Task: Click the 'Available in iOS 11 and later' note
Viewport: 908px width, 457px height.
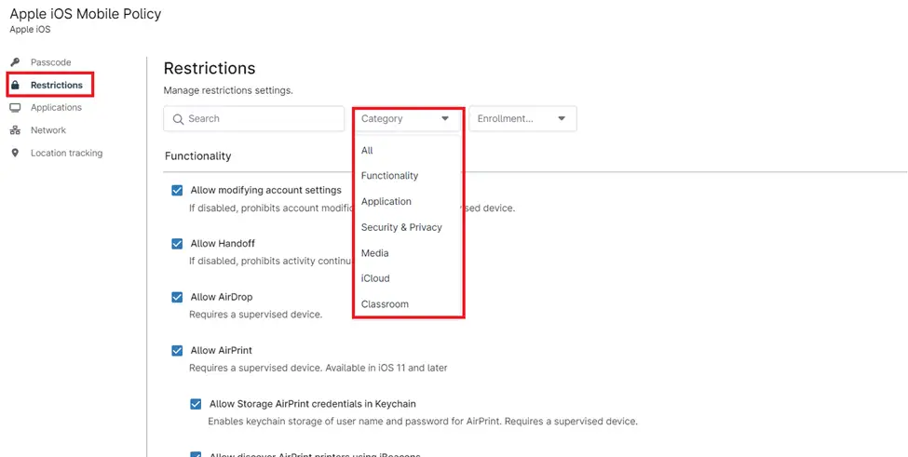Action: tap(386, 368)
